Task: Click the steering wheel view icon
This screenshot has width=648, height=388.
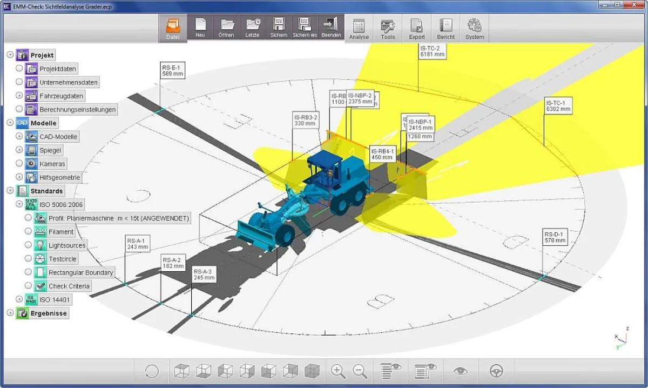Action: tap(496, 371)
